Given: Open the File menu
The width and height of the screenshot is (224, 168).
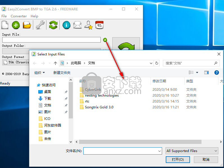Looking at the screenshot, I should point(4,16).
